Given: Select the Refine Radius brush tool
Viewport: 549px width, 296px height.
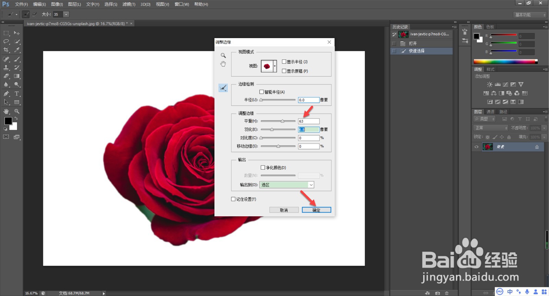Looking at the screenshot, I should click(x=223, y=88).
